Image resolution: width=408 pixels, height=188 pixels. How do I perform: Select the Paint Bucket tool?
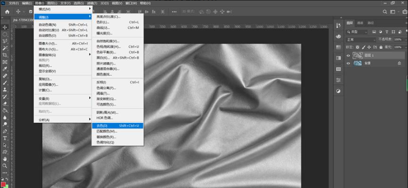pos(5,110)
